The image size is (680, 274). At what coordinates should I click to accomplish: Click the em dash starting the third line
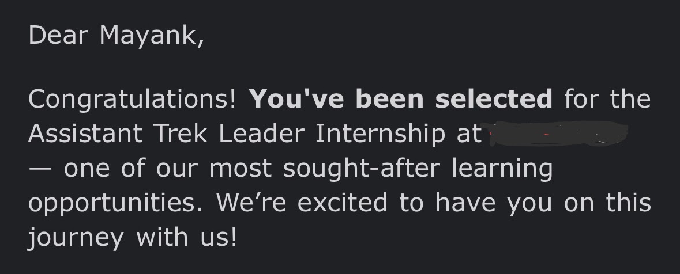coord(39,169)
